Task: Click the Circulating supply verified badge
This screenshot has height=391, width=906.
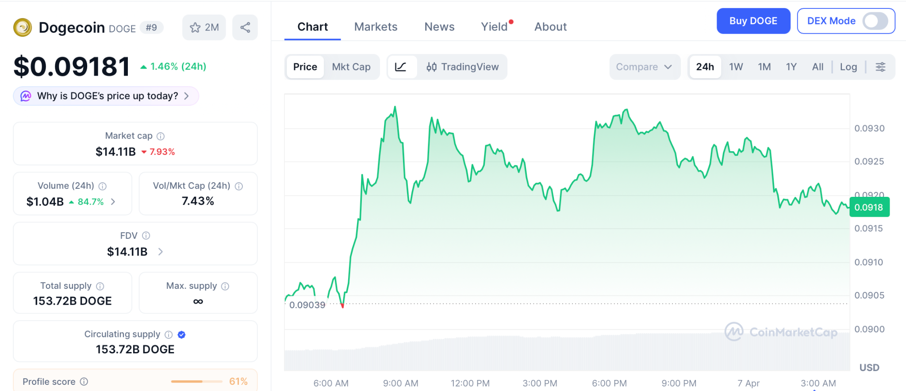Action: pyautogui.click(x=181, y=335)
